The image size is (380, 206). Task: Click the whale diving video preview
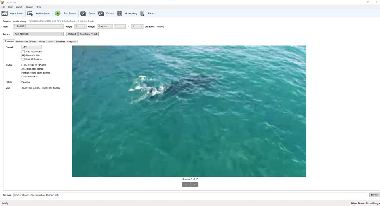(189, 111)
